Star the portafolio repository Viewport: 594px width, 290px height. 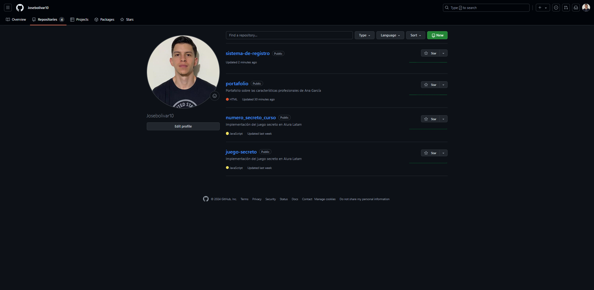[430, 85]
